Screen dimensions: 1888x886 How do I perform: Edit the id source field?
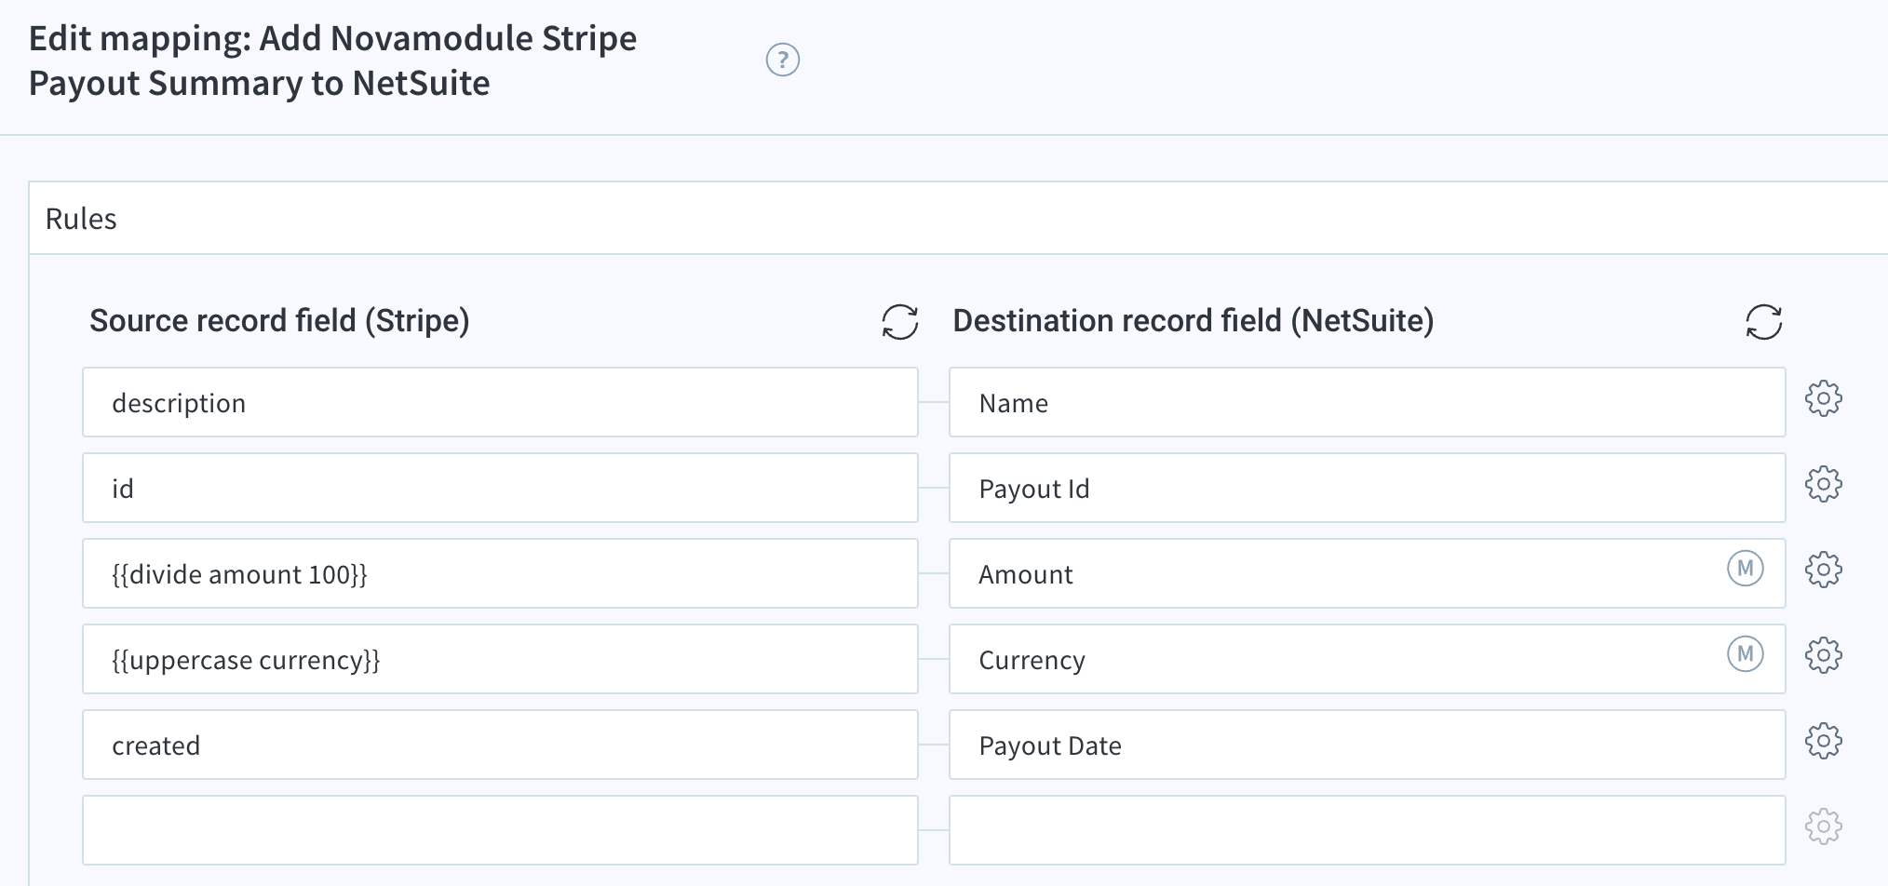500,488
